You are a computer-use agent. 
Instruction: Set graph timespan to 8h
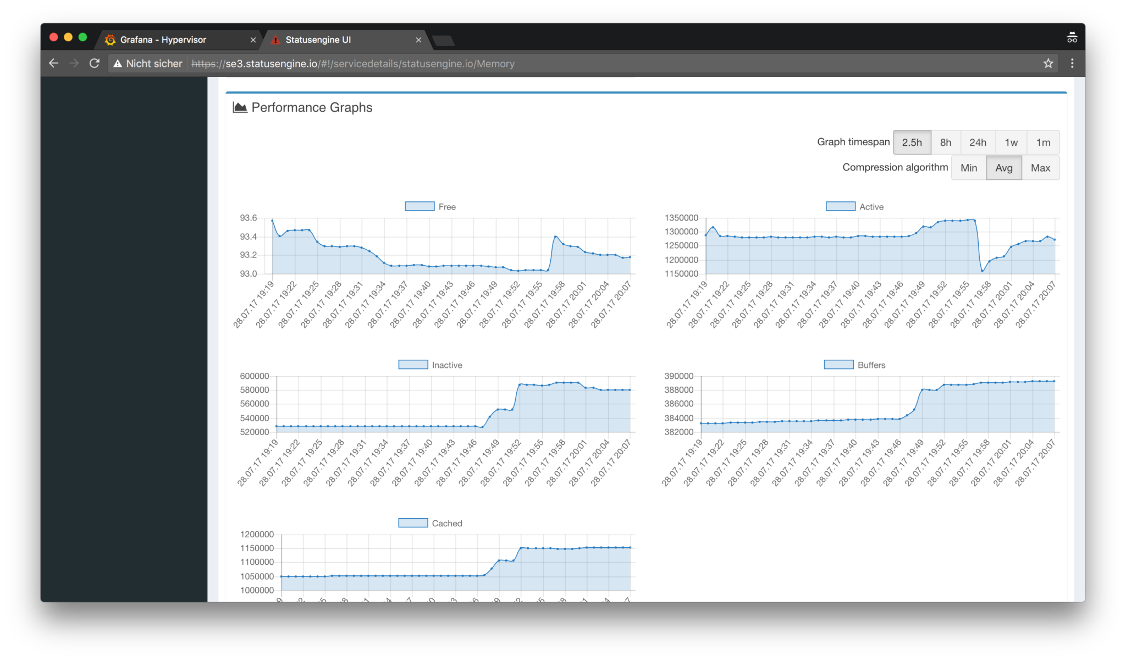point(945,142)
